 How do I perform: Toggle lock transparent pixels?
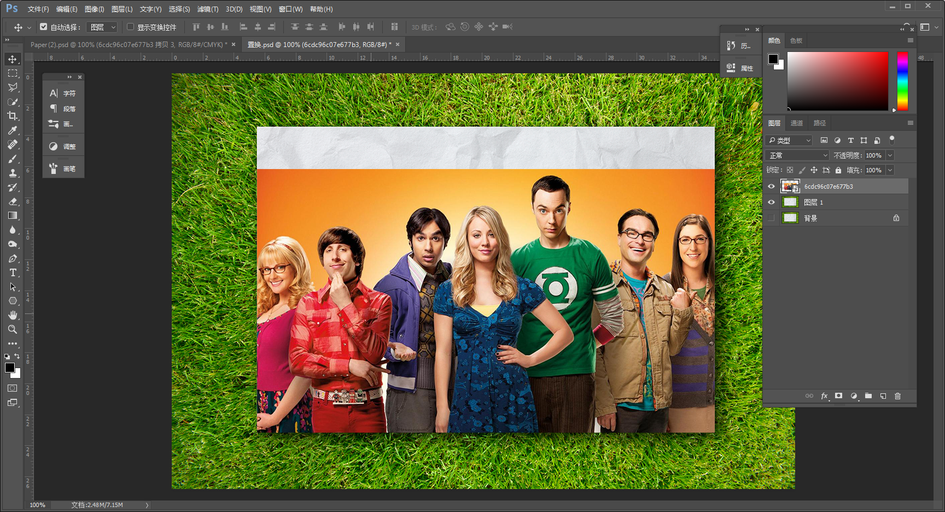pos(790,170)
